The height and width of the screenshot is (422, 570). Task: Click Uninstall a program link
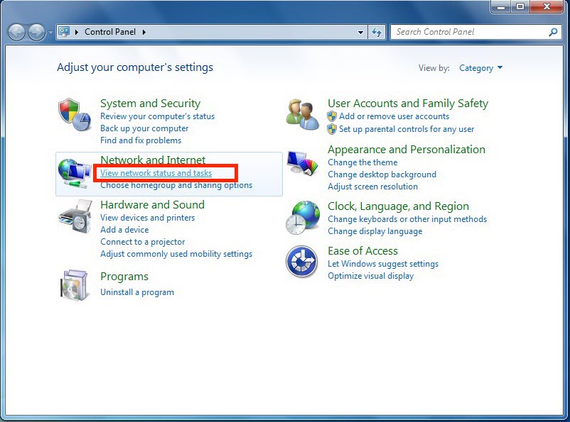click(x=136, y=292)
